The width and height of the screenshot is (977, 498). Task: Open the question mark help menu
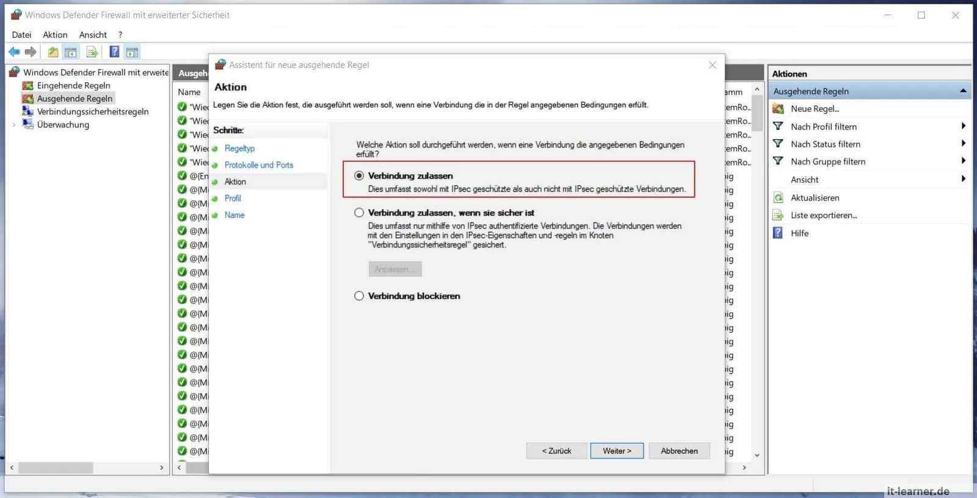pyautogui.click(x=120, y=35)
